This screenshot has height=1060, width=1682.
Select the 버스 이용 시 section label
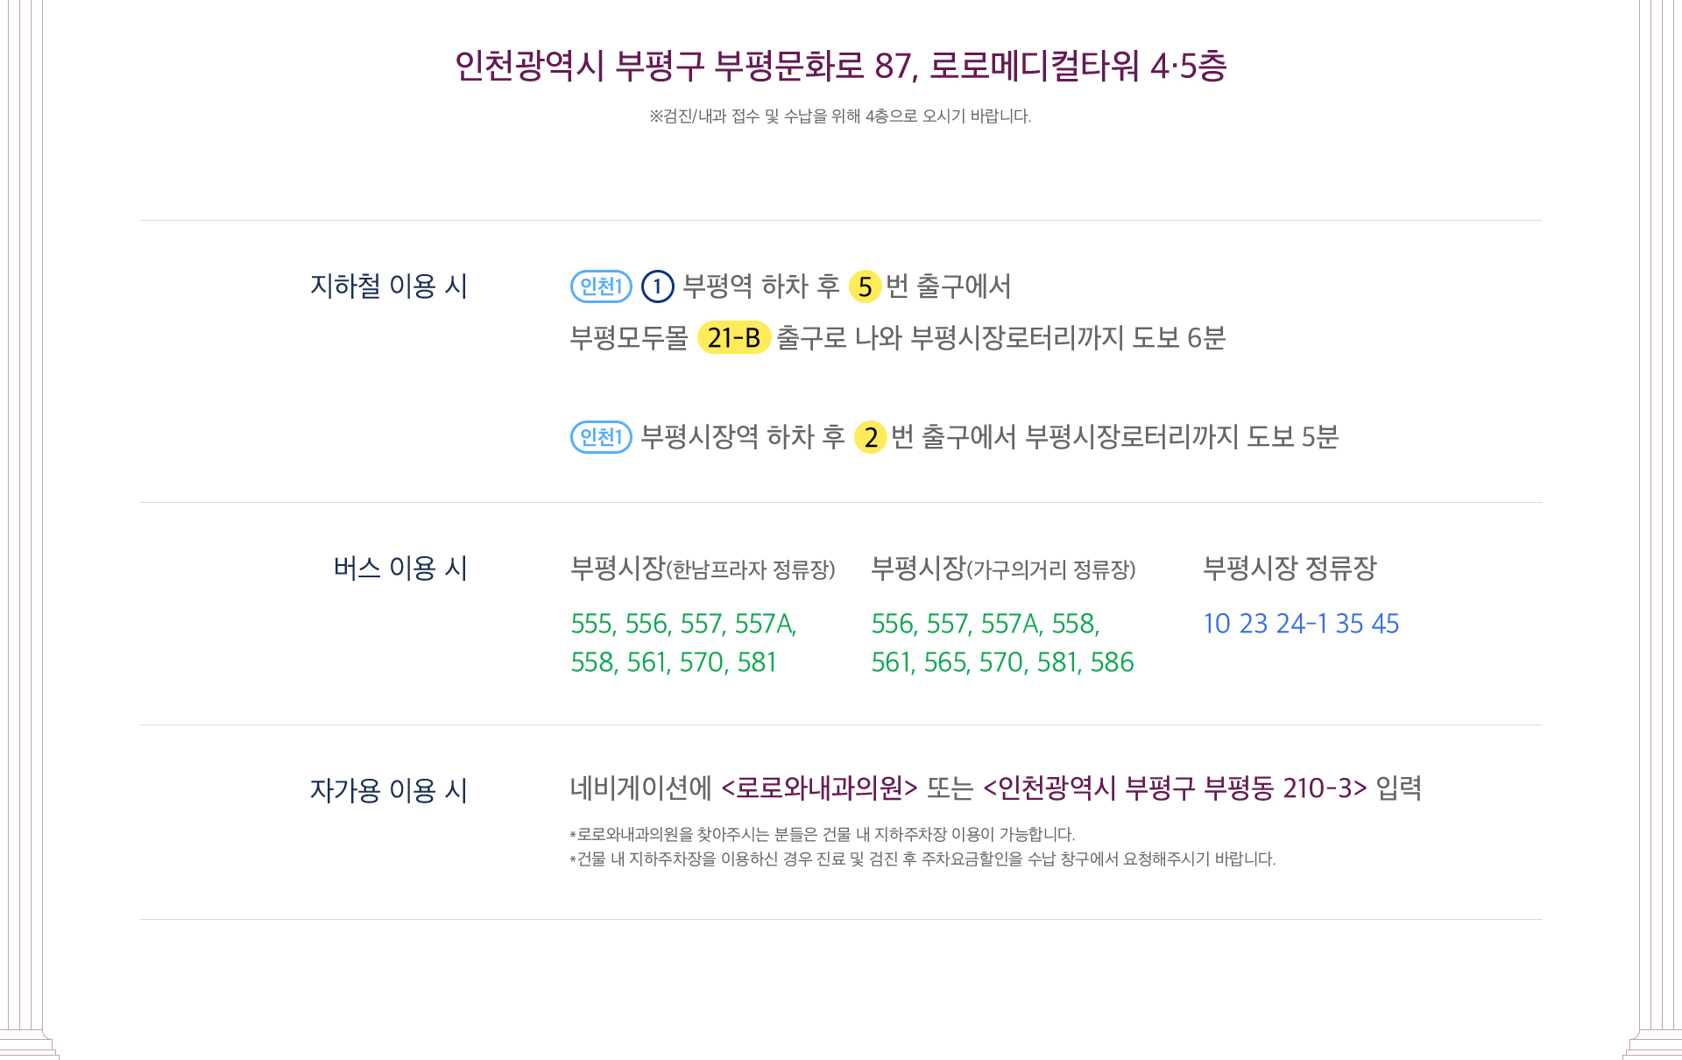point(400,569)
